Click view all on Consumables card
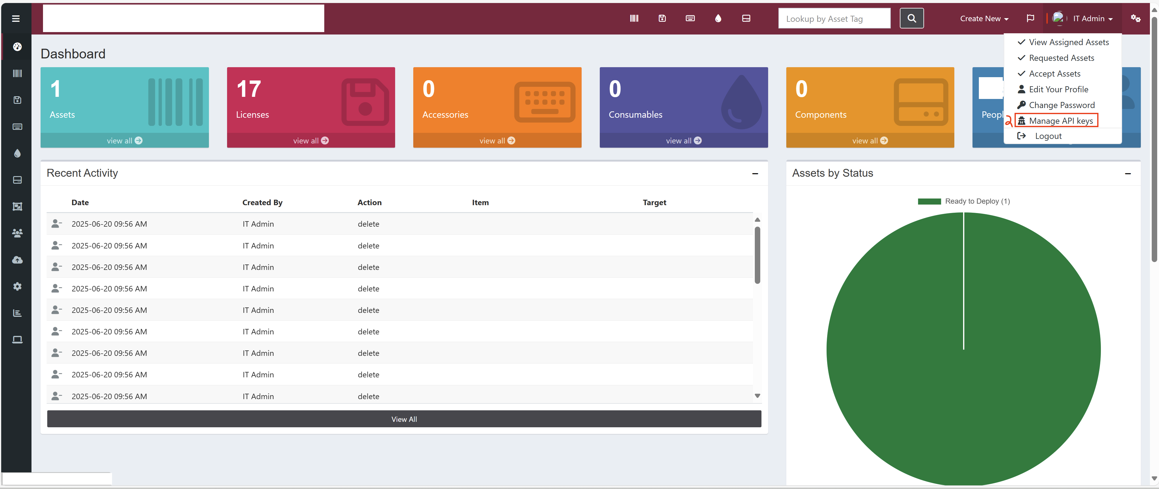 point(683,141)
